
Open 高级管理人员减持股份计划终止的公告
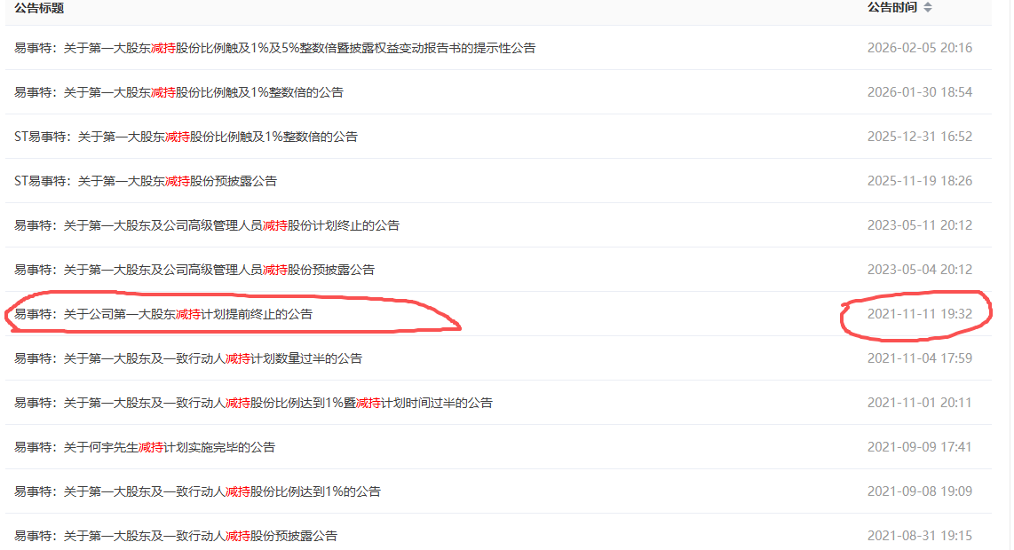click(207, 225)
